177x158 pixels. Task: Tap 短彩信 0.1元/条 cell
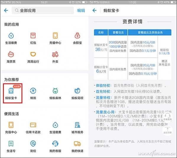click(164, 52)
